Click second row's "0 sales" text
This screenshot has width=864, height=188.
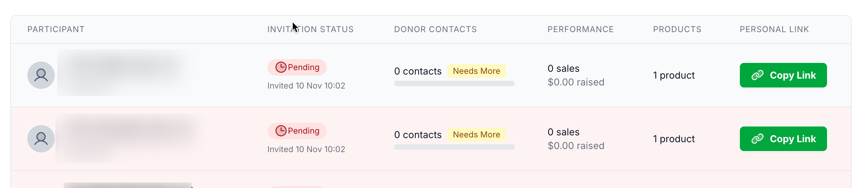click(x=563, y=132)
